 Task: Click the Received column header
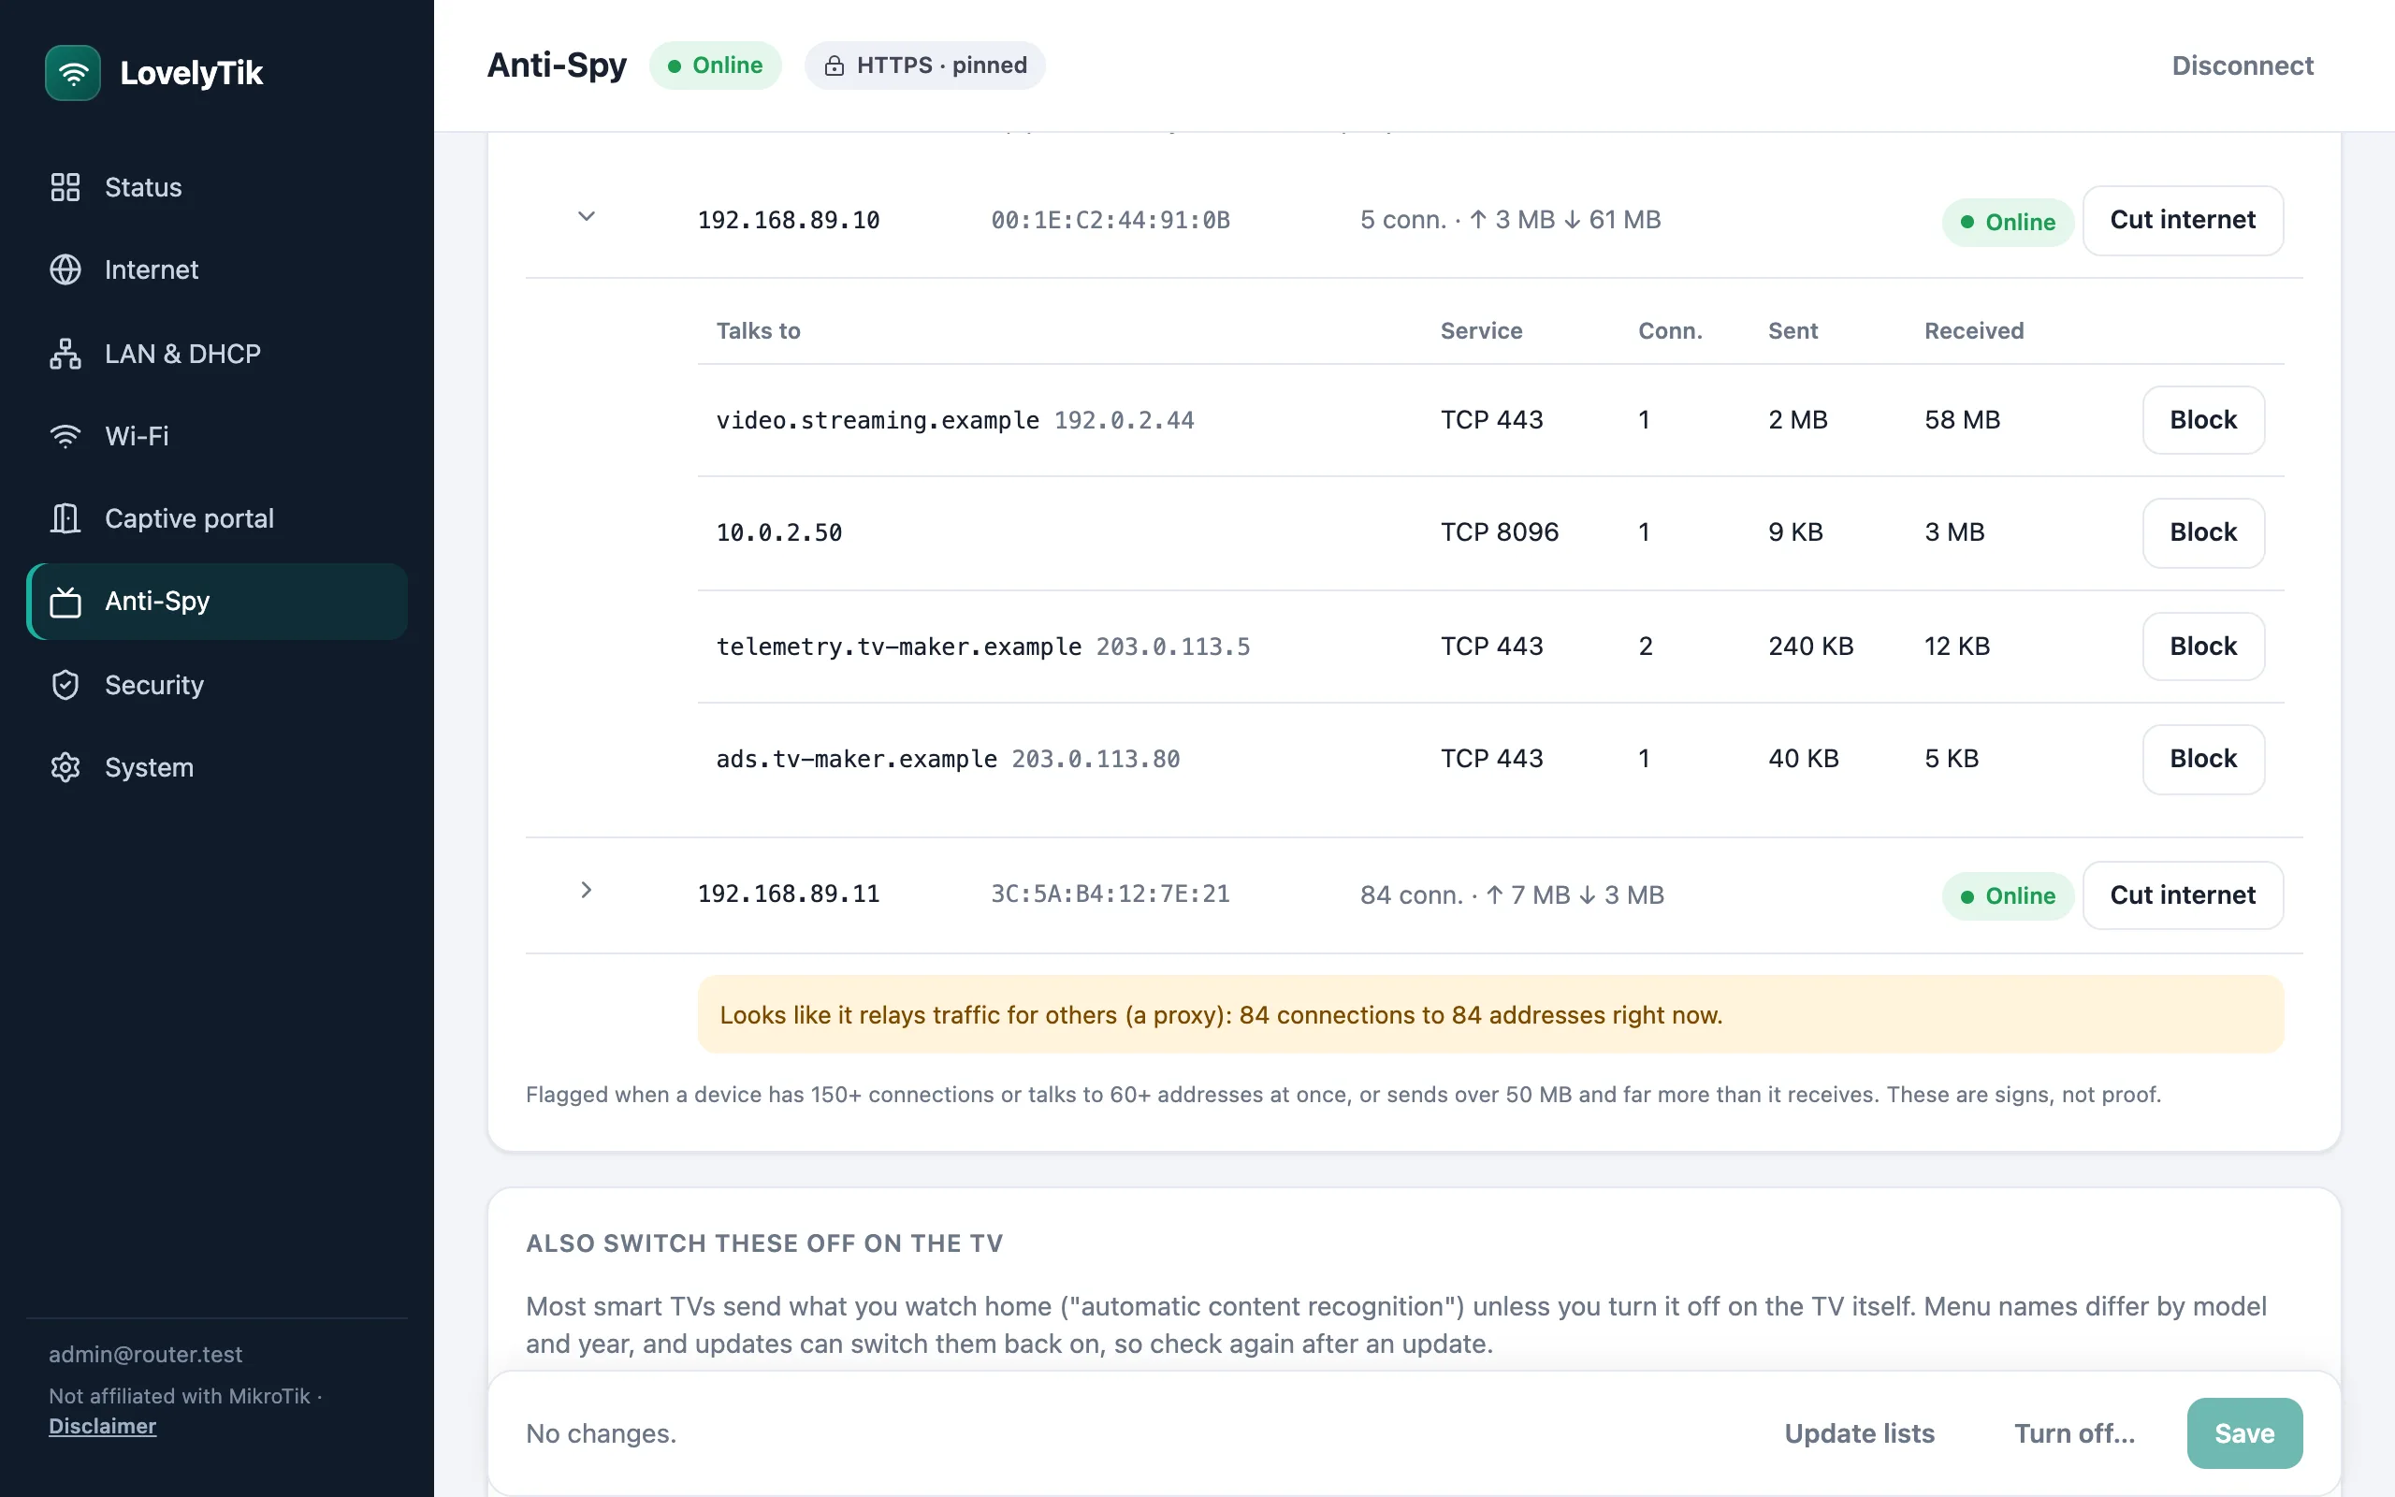pyautogui.click(x=1973, y=330)
